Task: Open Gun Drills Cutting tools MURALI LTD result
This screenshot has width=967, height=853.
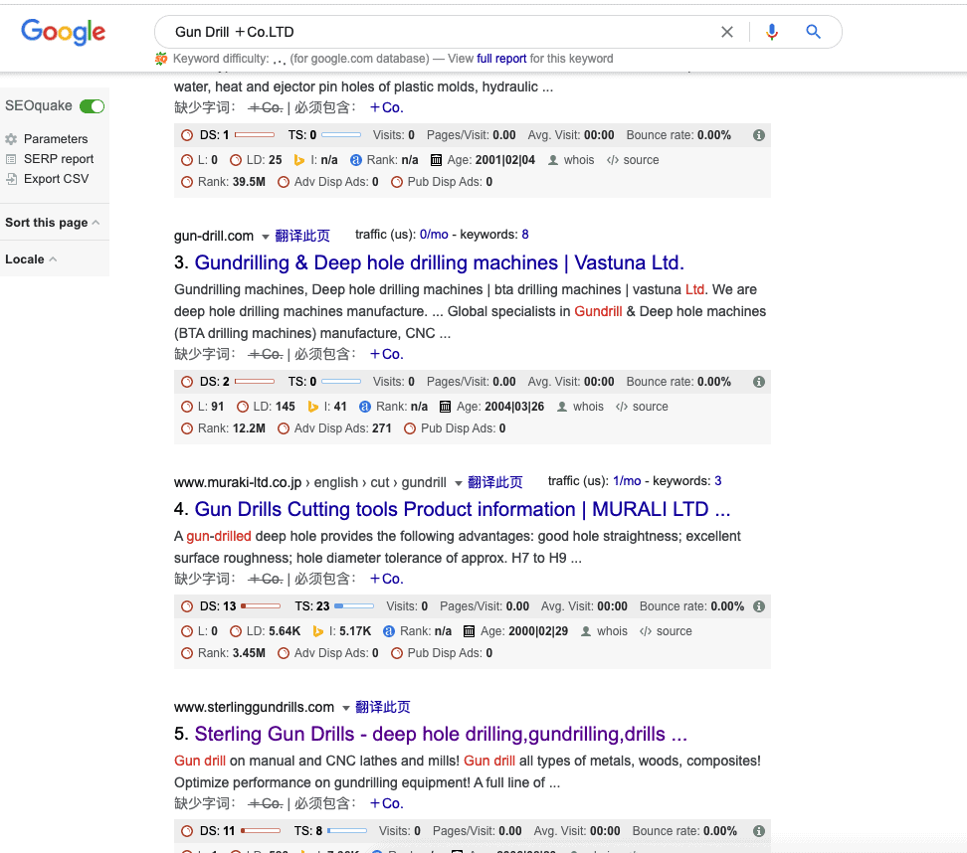Action: pos(463,509)
